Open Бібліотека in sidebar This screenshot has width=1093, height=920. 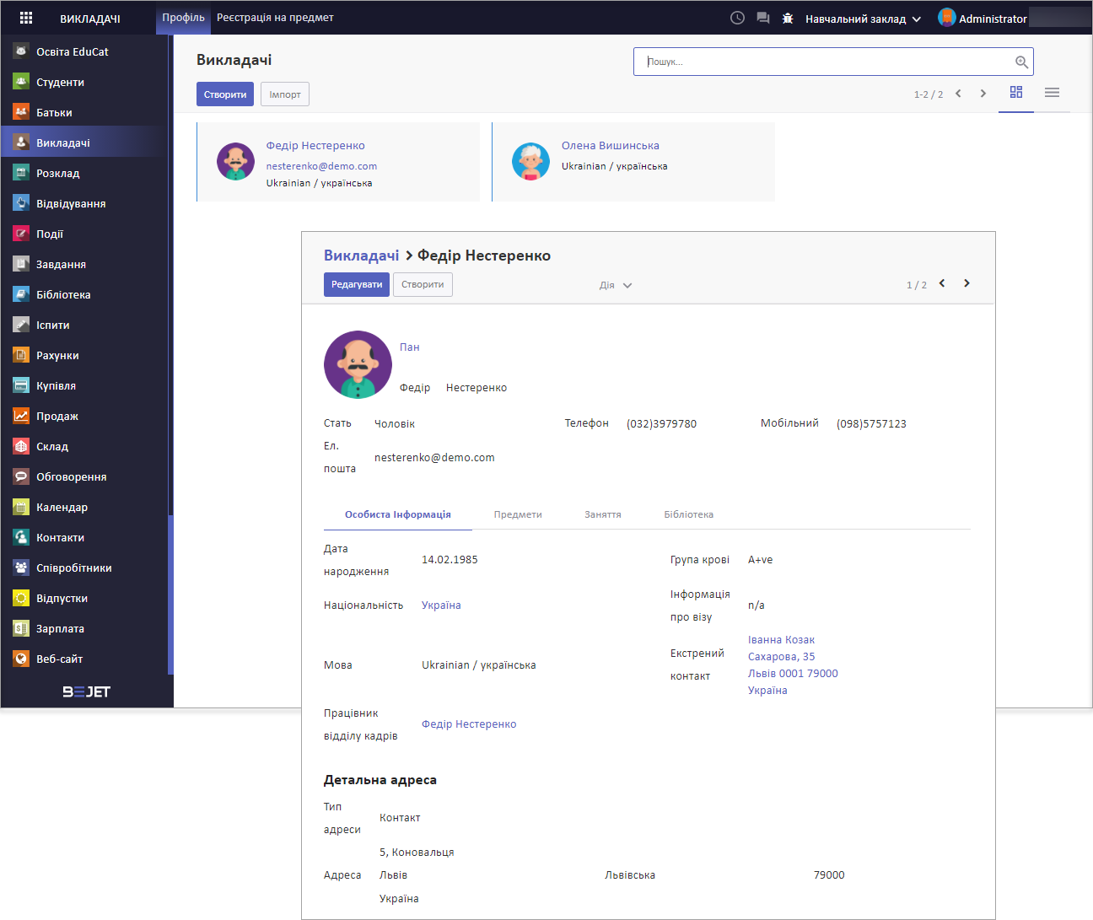84,294
